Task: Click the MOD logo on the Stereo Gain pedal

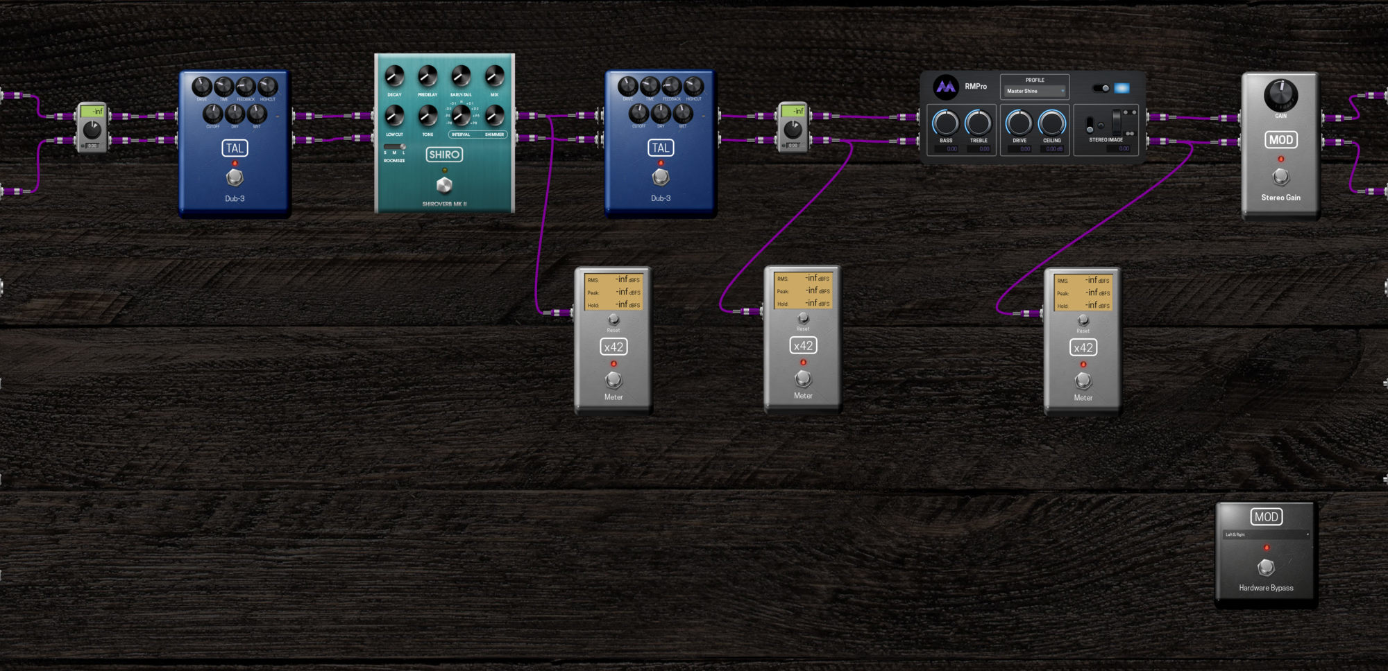Action: pyautogui.click(x=1280, y=140)
